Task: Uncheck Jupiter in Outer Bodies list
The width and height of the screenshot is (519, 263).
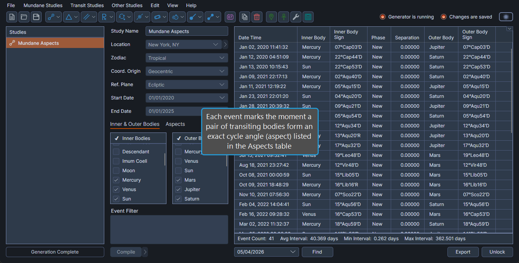Action: point(178,189)
